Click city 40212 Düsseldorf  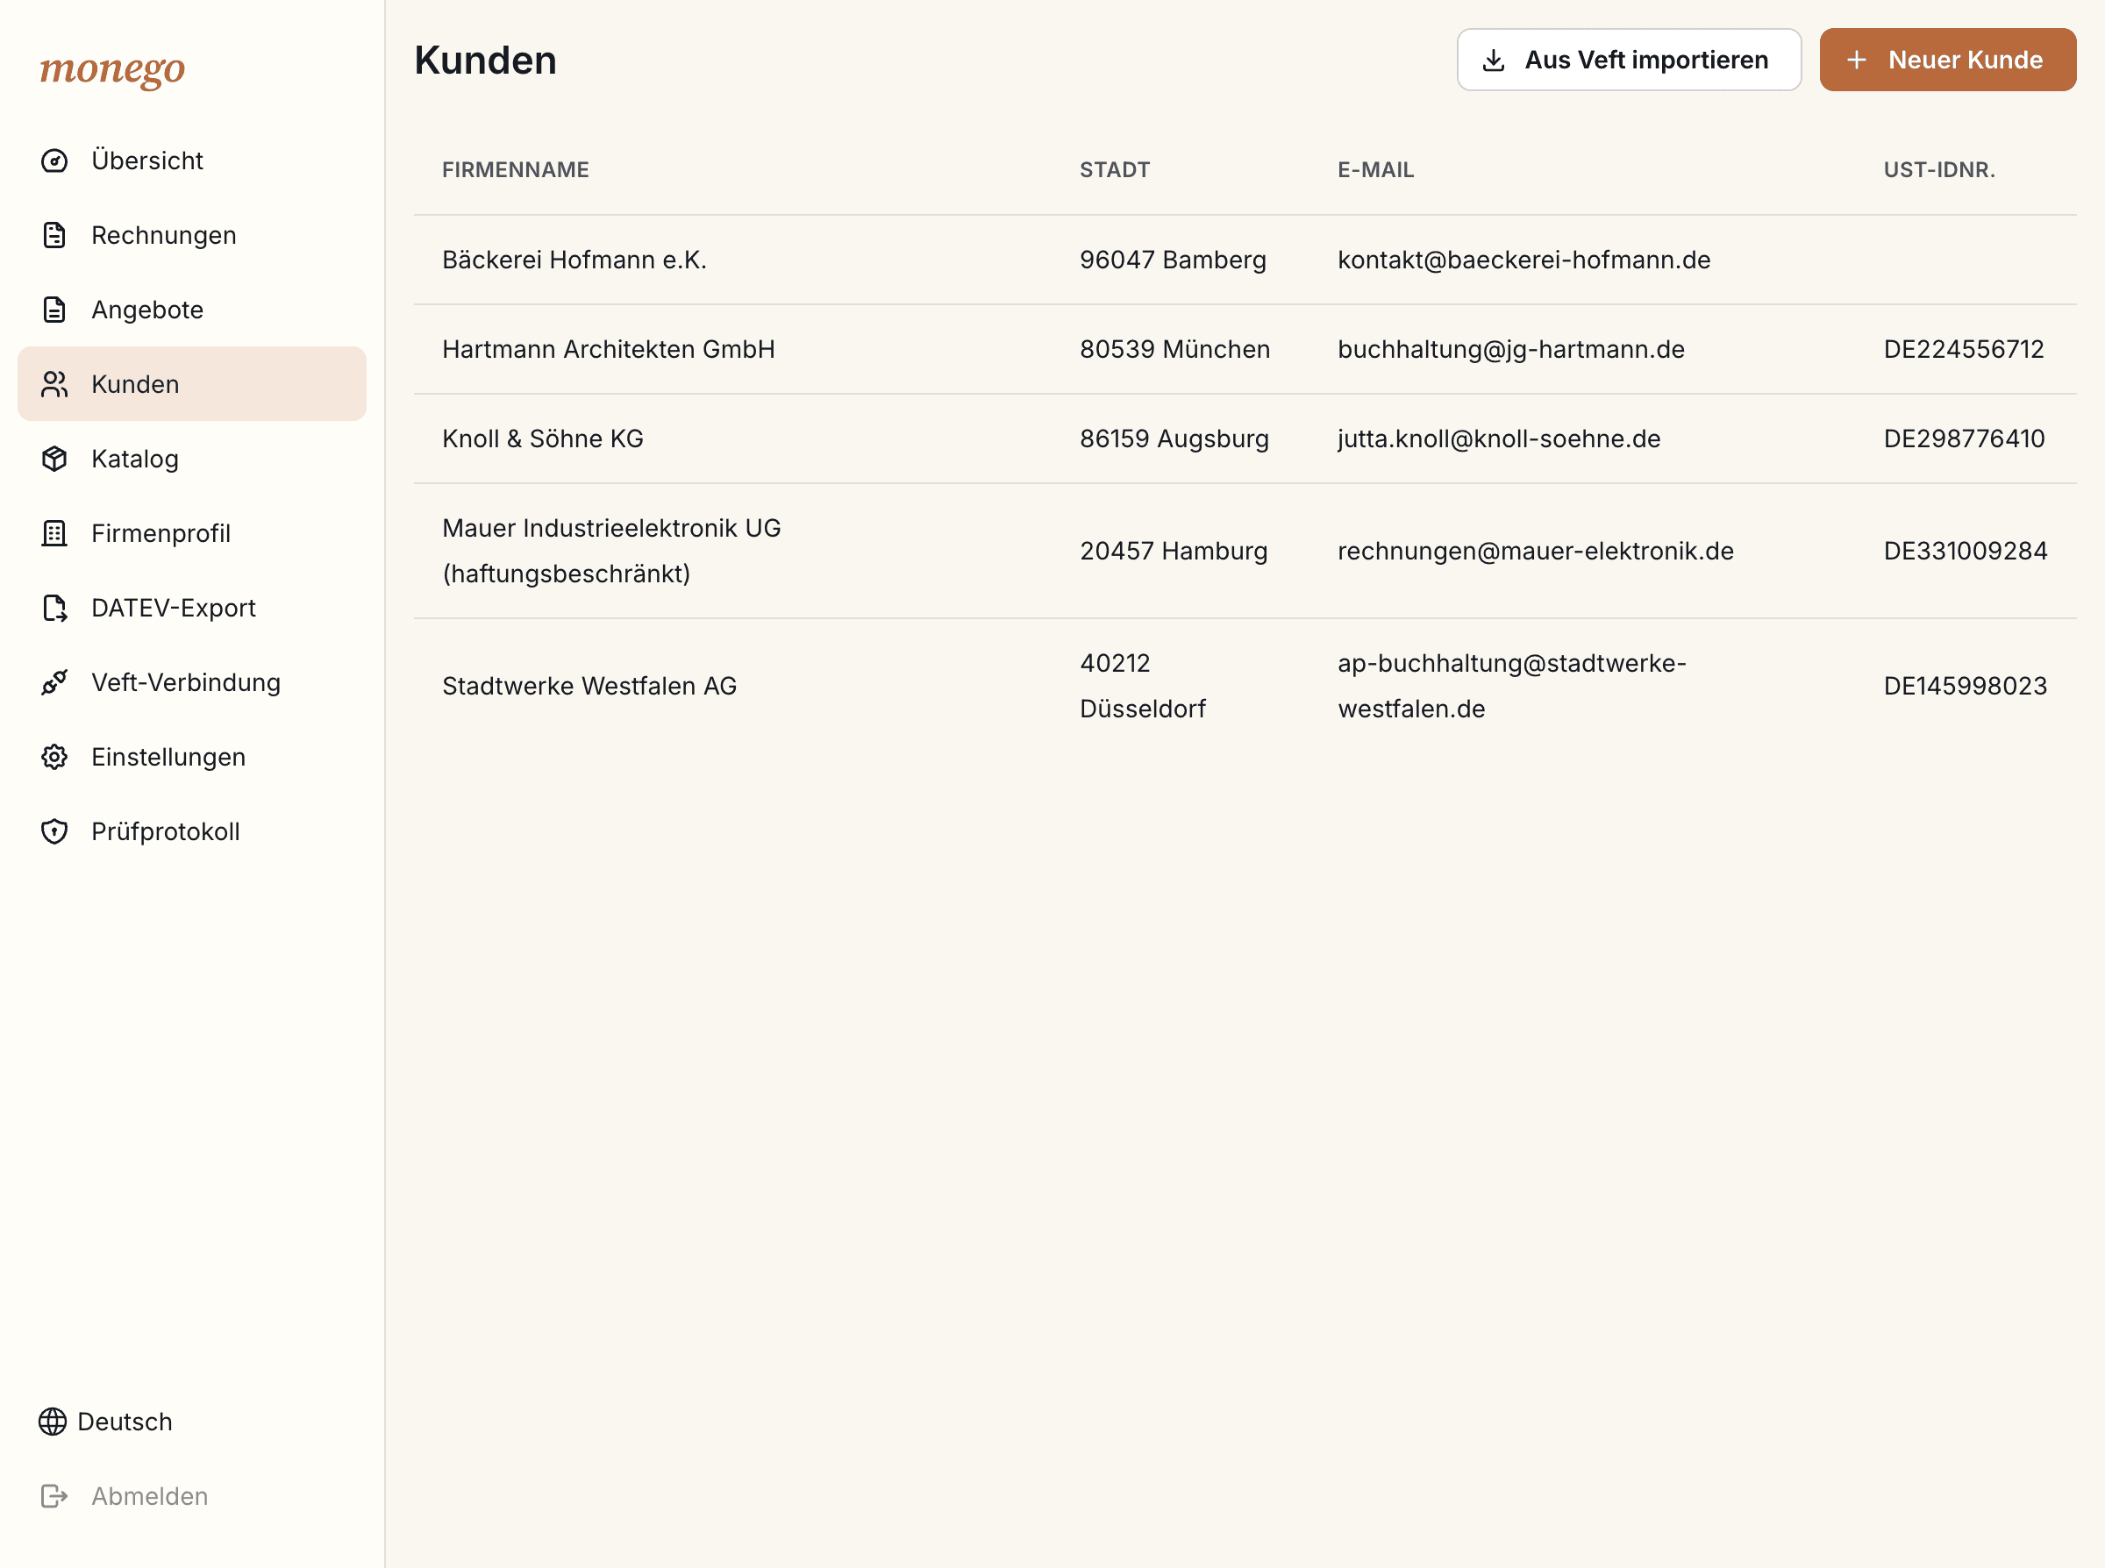pyautogui.click(x=1143, y=685)
